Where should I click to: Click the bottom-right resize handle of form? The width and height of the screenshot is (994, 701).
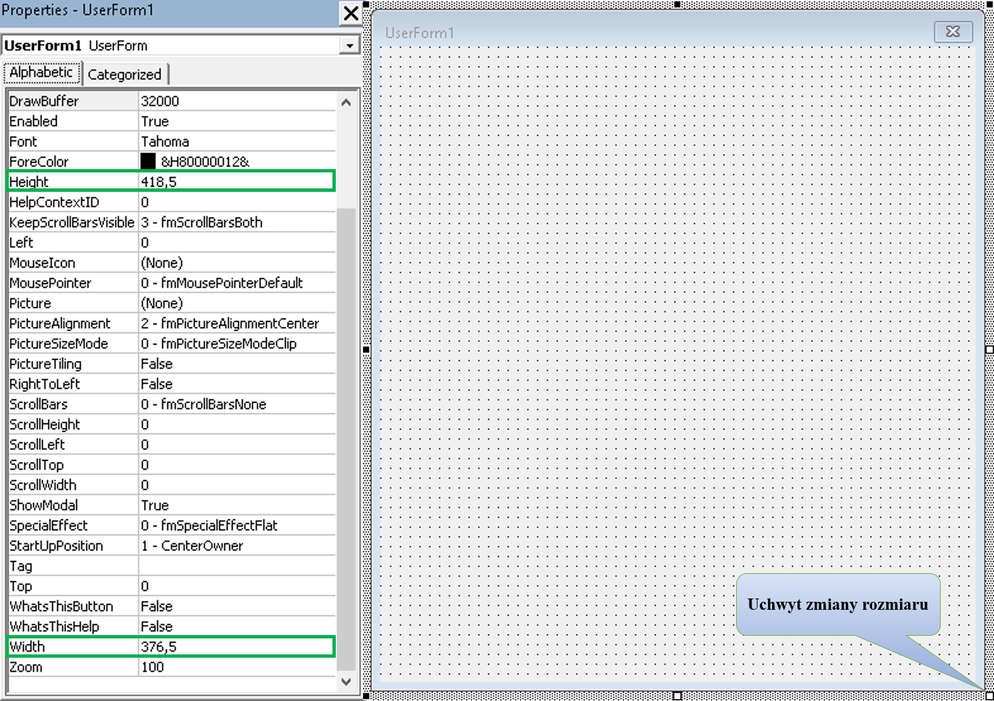tap(989, 696)
